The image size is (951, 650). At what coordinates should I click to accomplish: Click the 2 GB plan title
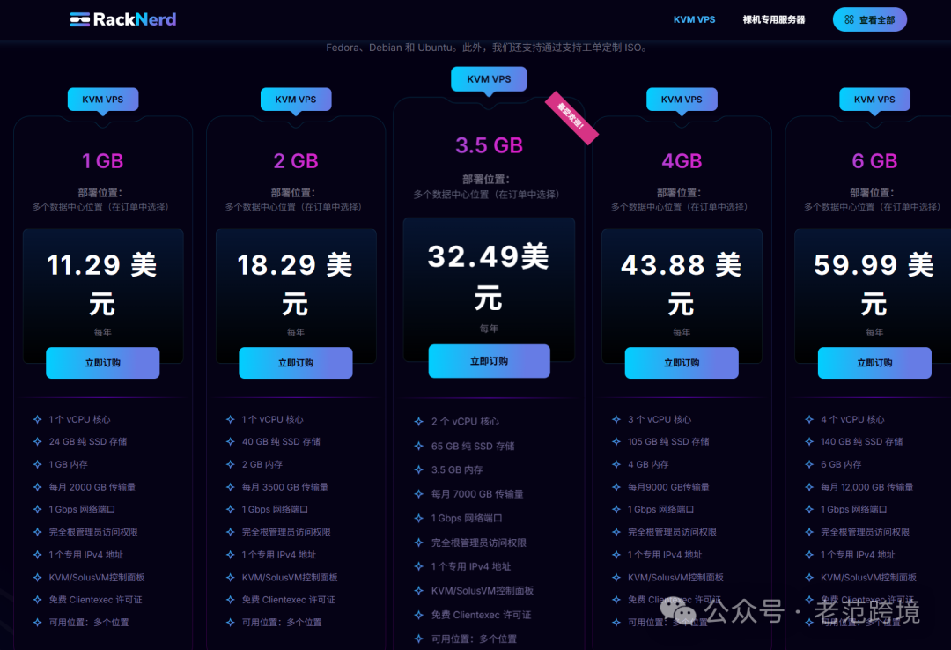tap(295, 161)
